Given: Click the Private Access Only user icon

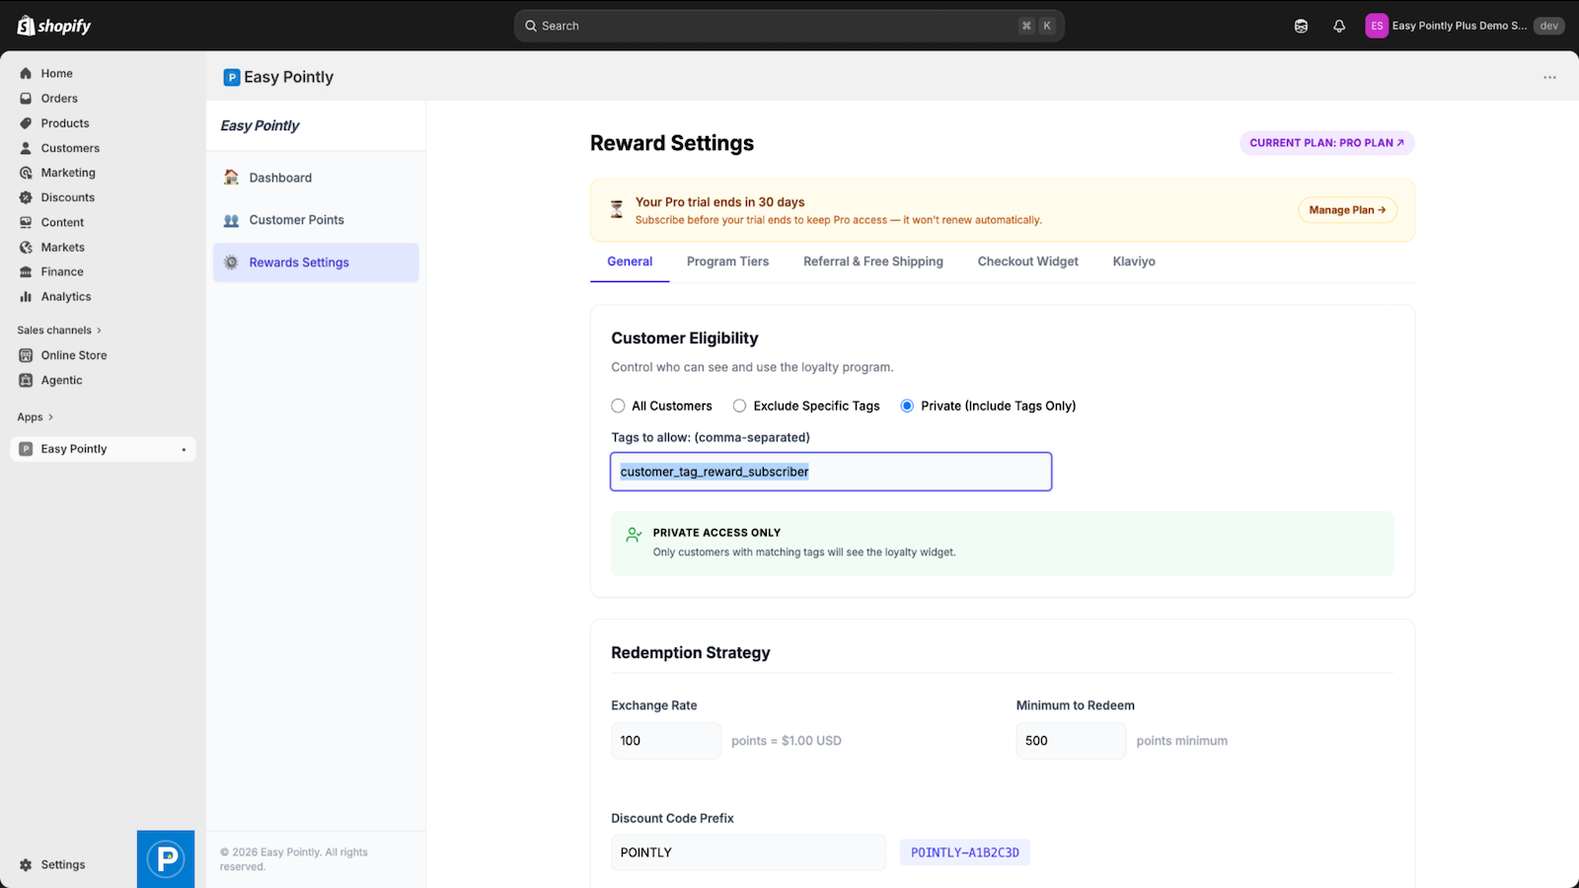Looking at the screenshot, I should tap(634, 535).
